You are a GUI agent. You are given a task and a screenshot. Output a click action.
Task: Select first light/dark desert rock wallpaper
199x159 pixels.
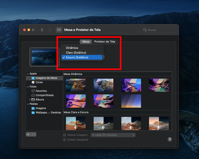(x=76, y=123)
